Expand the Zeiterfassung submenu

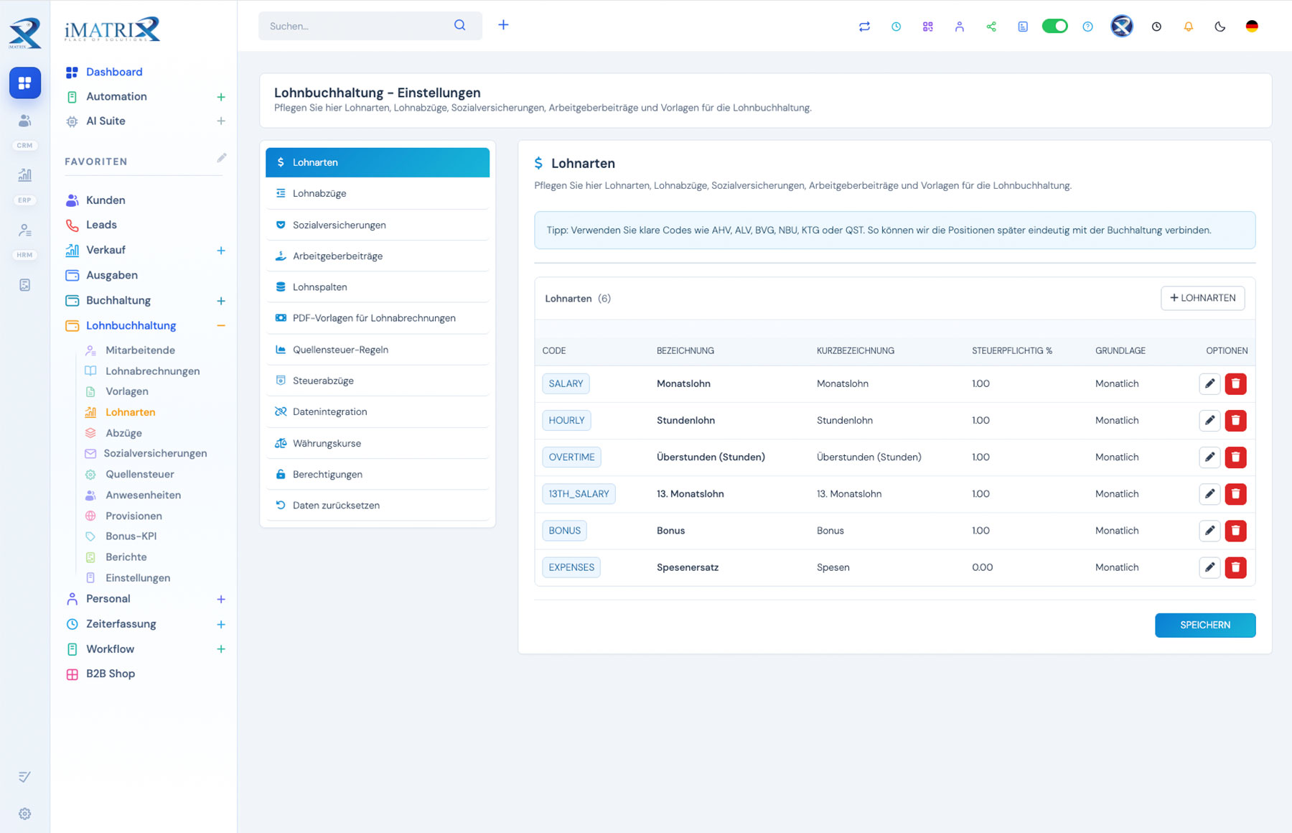221,625
